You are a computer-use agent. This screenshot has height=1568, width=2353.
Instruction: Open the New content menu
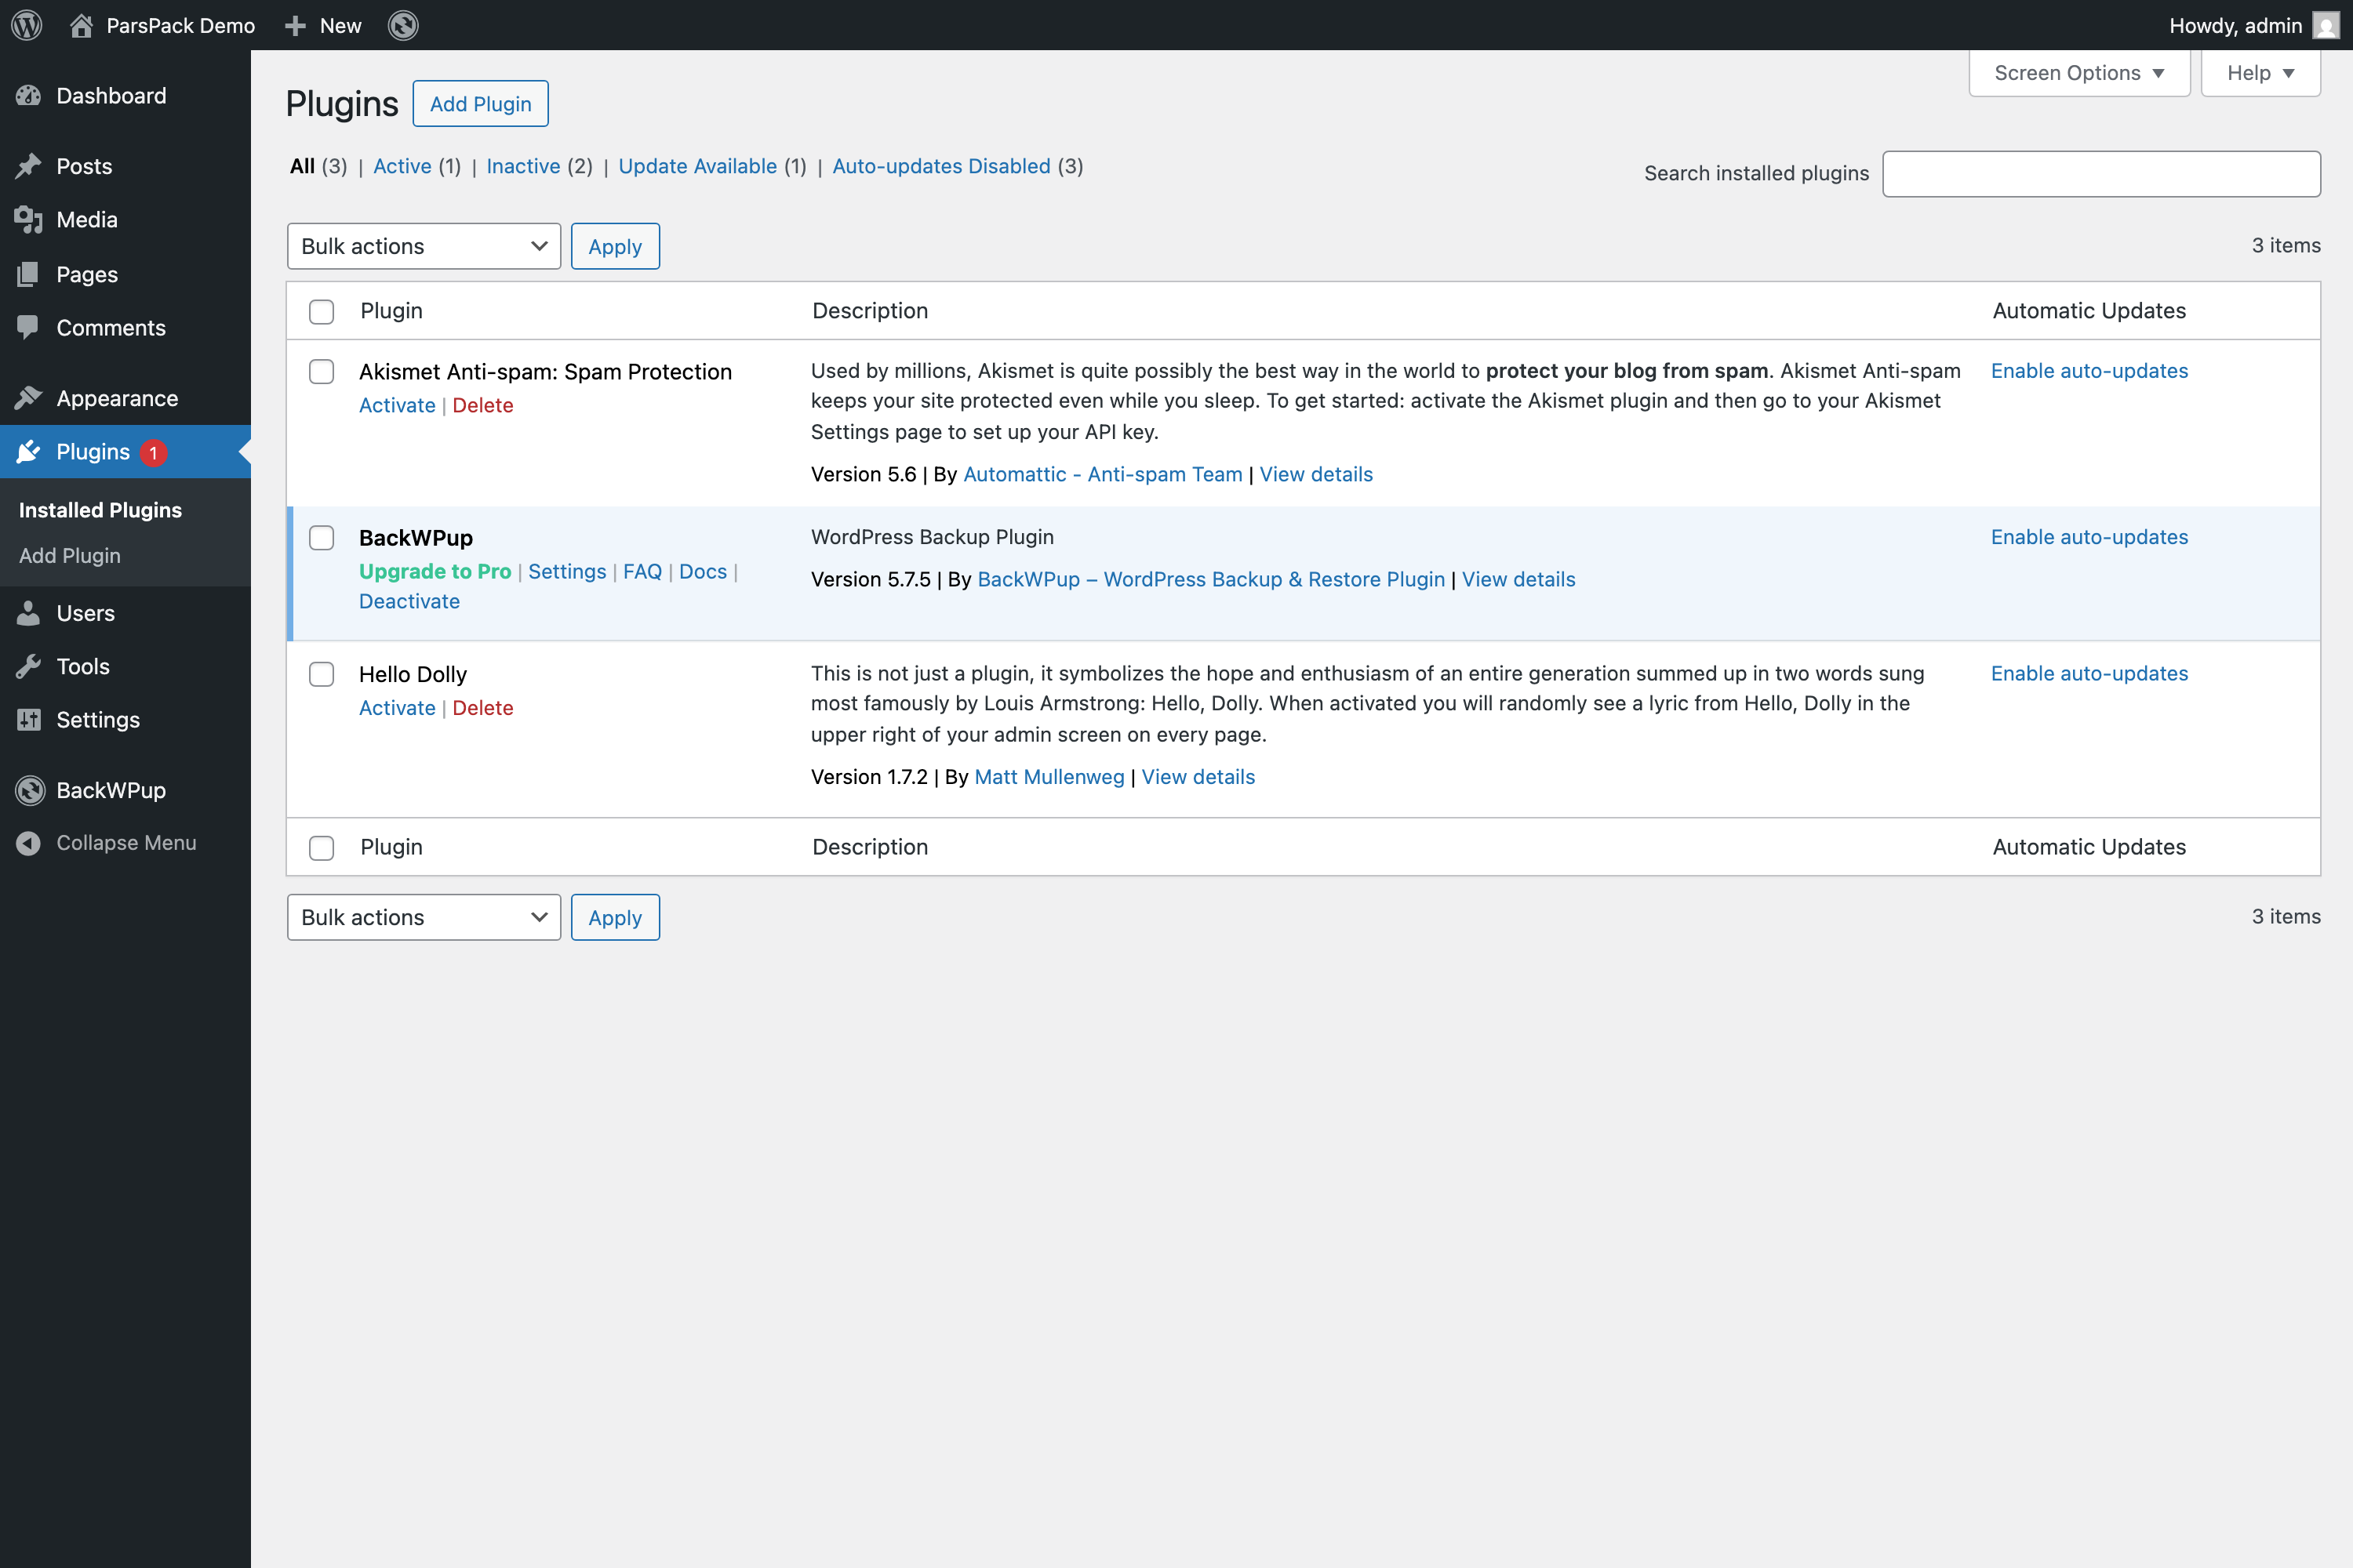(x=323, y=25)
